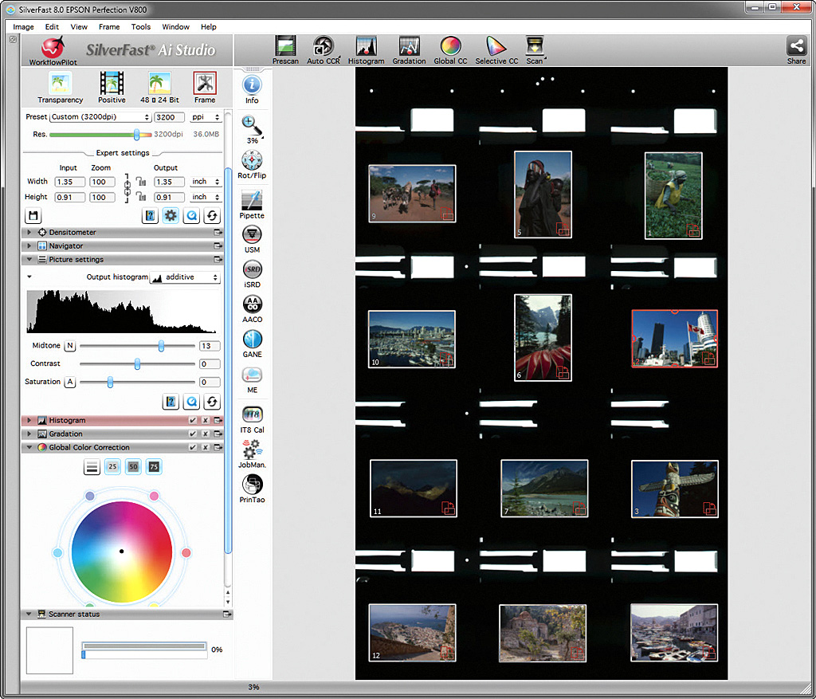816x699 pixels.
Task: Click the WorkflowPilot button
Action: point(53,49)
